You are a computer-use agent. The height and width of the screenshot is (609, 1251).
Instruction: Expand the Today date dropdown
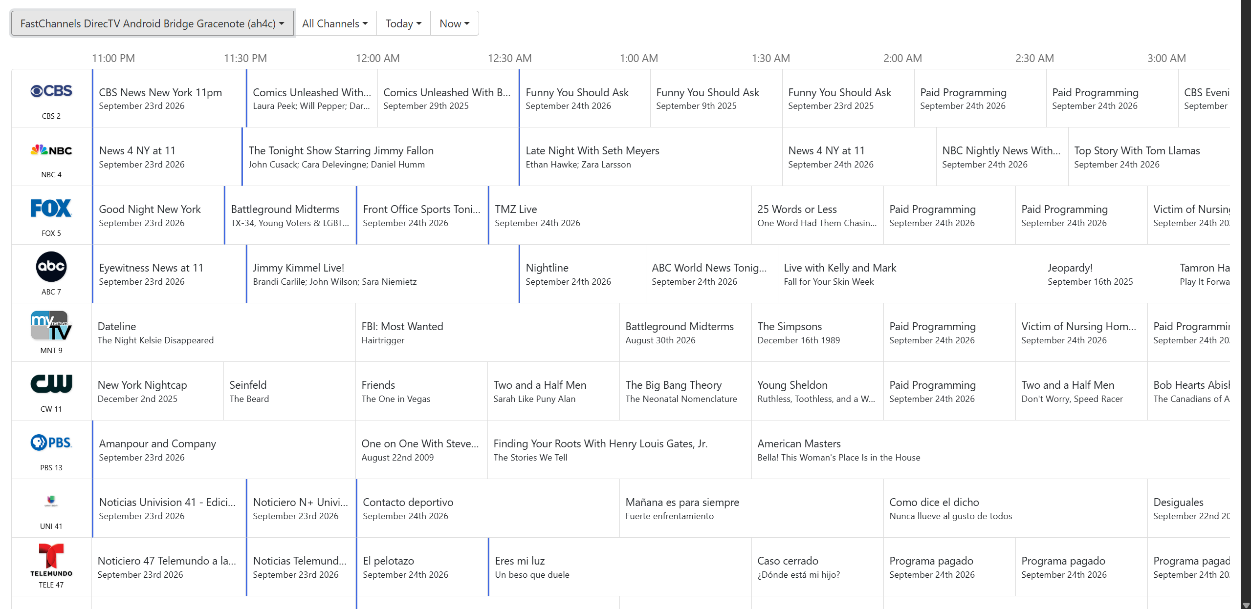click(x=403, y=23)
